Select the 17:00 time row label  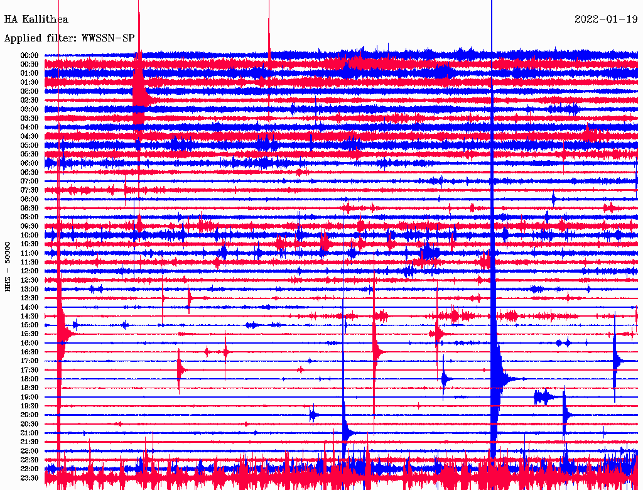[x=30, y=361]
